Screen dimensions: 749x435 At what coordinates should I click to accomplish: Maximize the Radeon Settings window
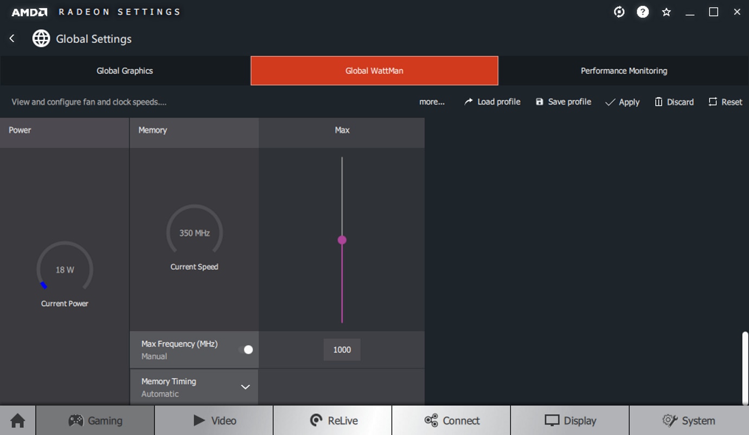pyautogui.click(x=714, y=12)
